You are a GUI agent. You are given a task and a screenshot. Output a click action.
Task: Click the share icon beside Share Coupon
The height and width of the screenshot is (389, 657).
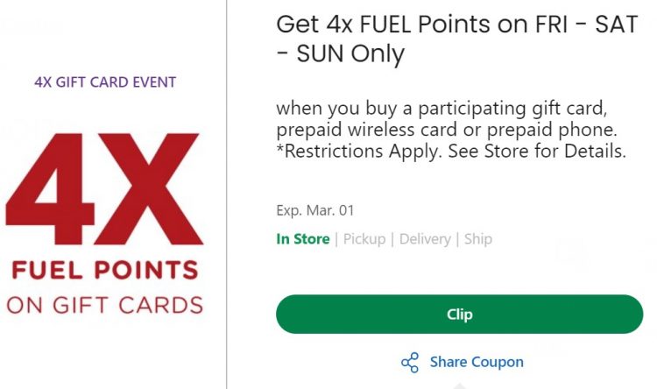pos(410,363)
